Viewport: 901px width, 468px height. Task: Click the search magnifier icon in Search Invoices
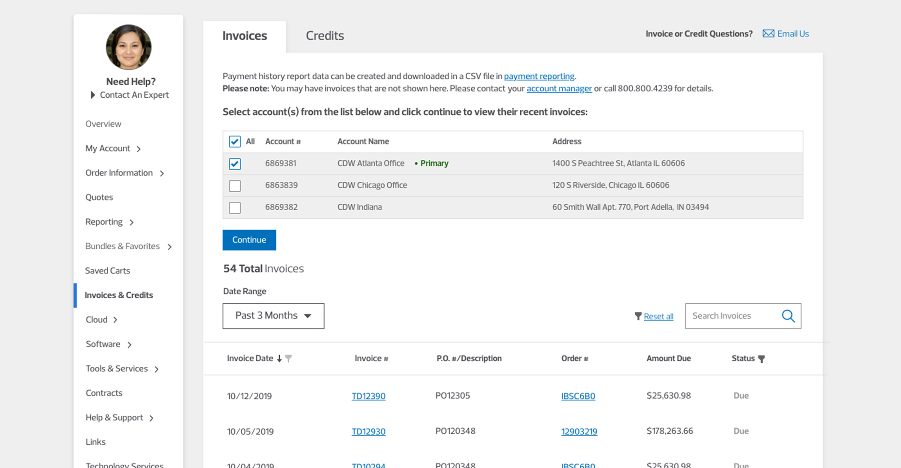(788, 316)
